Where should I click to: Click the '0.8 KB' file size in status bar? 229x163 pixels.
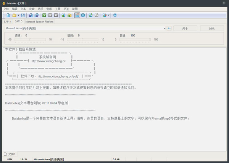pyautogui.click(x=116, y=159)
